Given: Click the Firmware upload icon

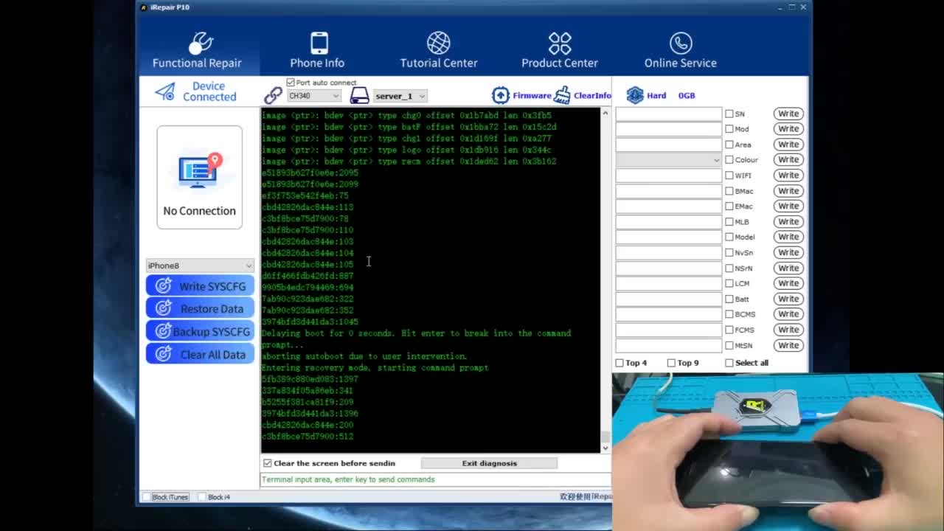Looking at the screenshot, I should click(x=501, y=95).
